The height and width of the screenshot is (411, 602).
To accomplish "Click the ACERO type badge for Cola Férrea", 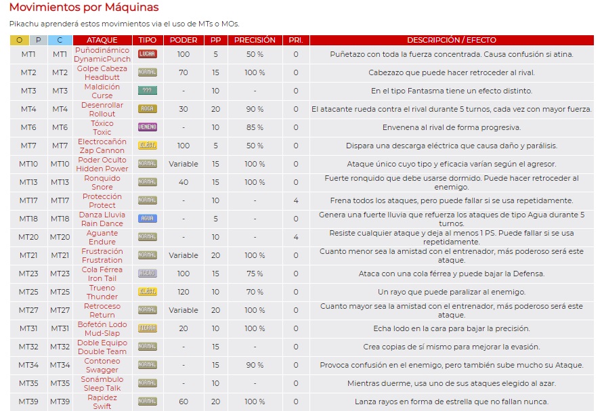I will click(148, 274).
